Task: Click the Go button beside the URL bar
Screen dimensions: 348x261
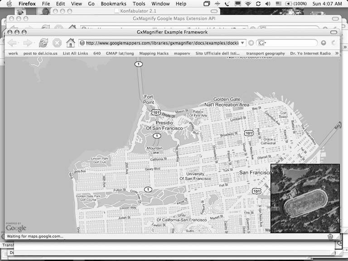Action: [251, 43]
